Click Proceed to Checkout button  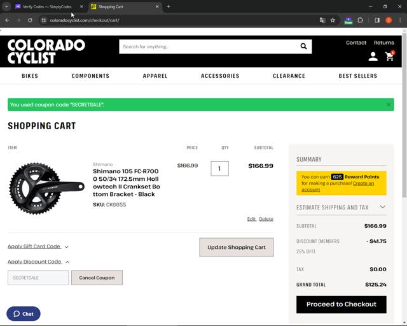(341, 304)
